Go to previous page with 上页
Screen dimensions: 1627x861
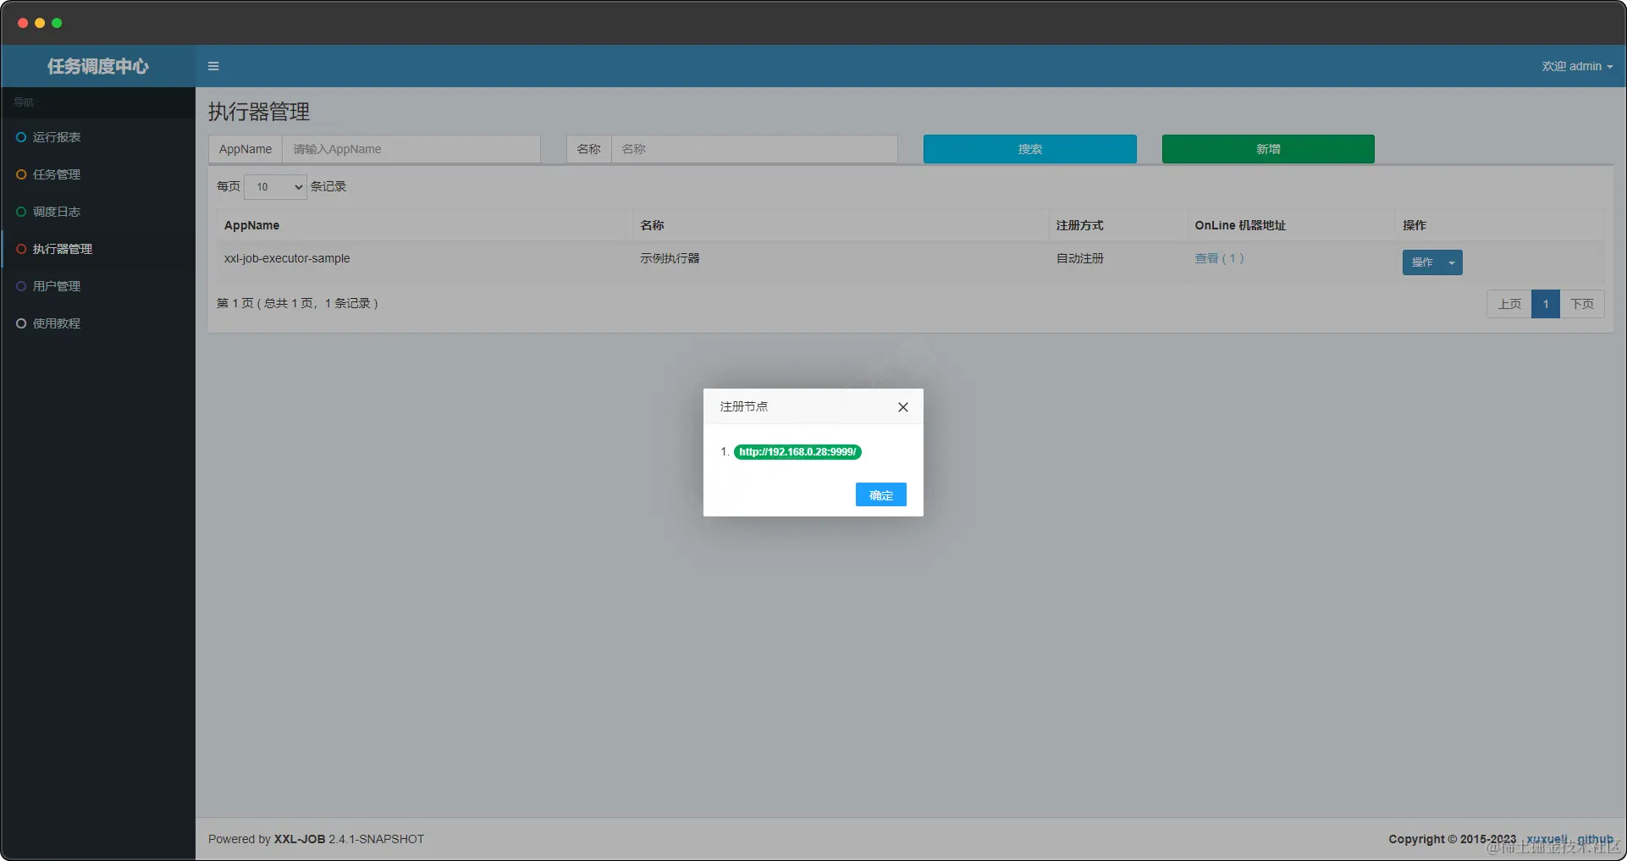[x=1509, y=304]
